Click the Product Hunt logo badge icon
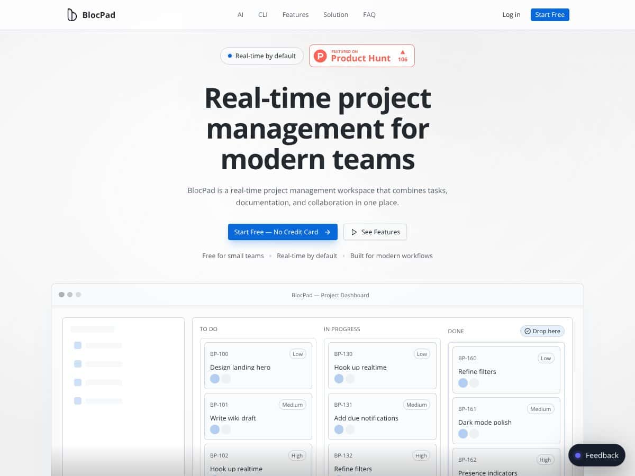Viewport: 635px width, 476px height. click(x=320, y=56)
